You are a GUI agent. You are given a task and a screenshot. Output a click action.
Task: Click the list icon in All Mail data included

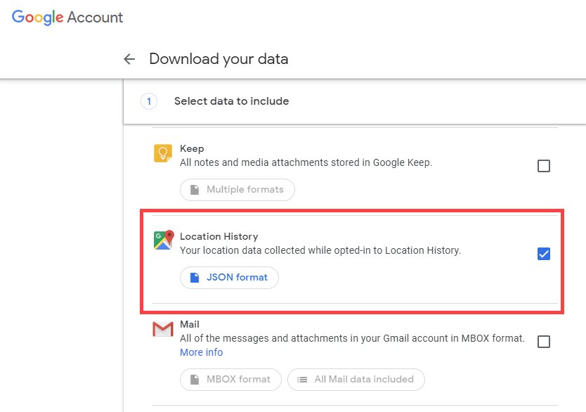coord(302,380)
